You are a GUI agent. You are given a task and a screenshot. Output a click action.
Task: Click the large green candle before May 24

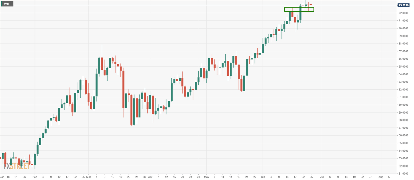pyautogui.click(x=247, y=67)
